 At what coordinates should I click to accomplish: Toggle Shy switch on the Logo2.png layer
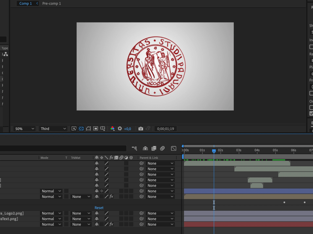tap(97, 213)
